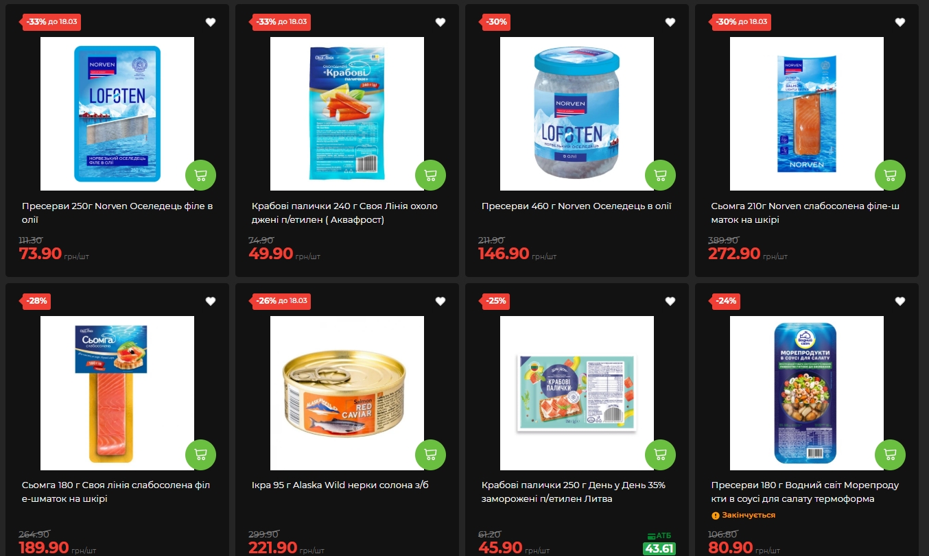Favorite the Водний світ Морепродукти item
The image size is (929, 556).
900,301
